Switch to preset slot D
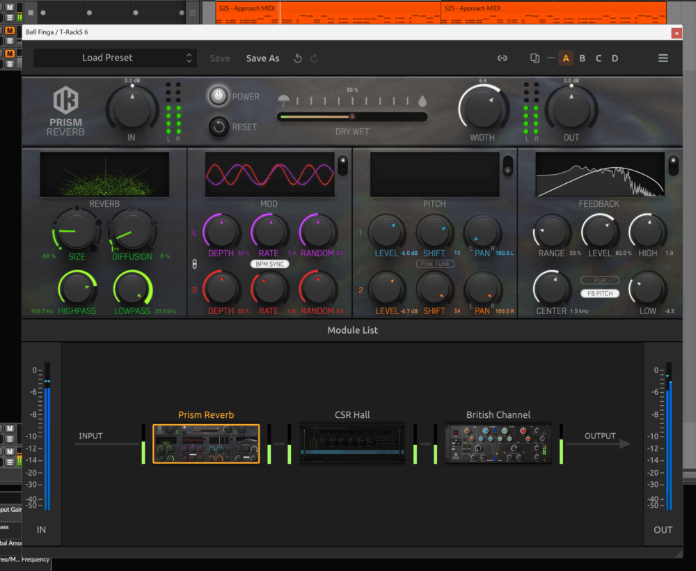 [x=615, y=58]
